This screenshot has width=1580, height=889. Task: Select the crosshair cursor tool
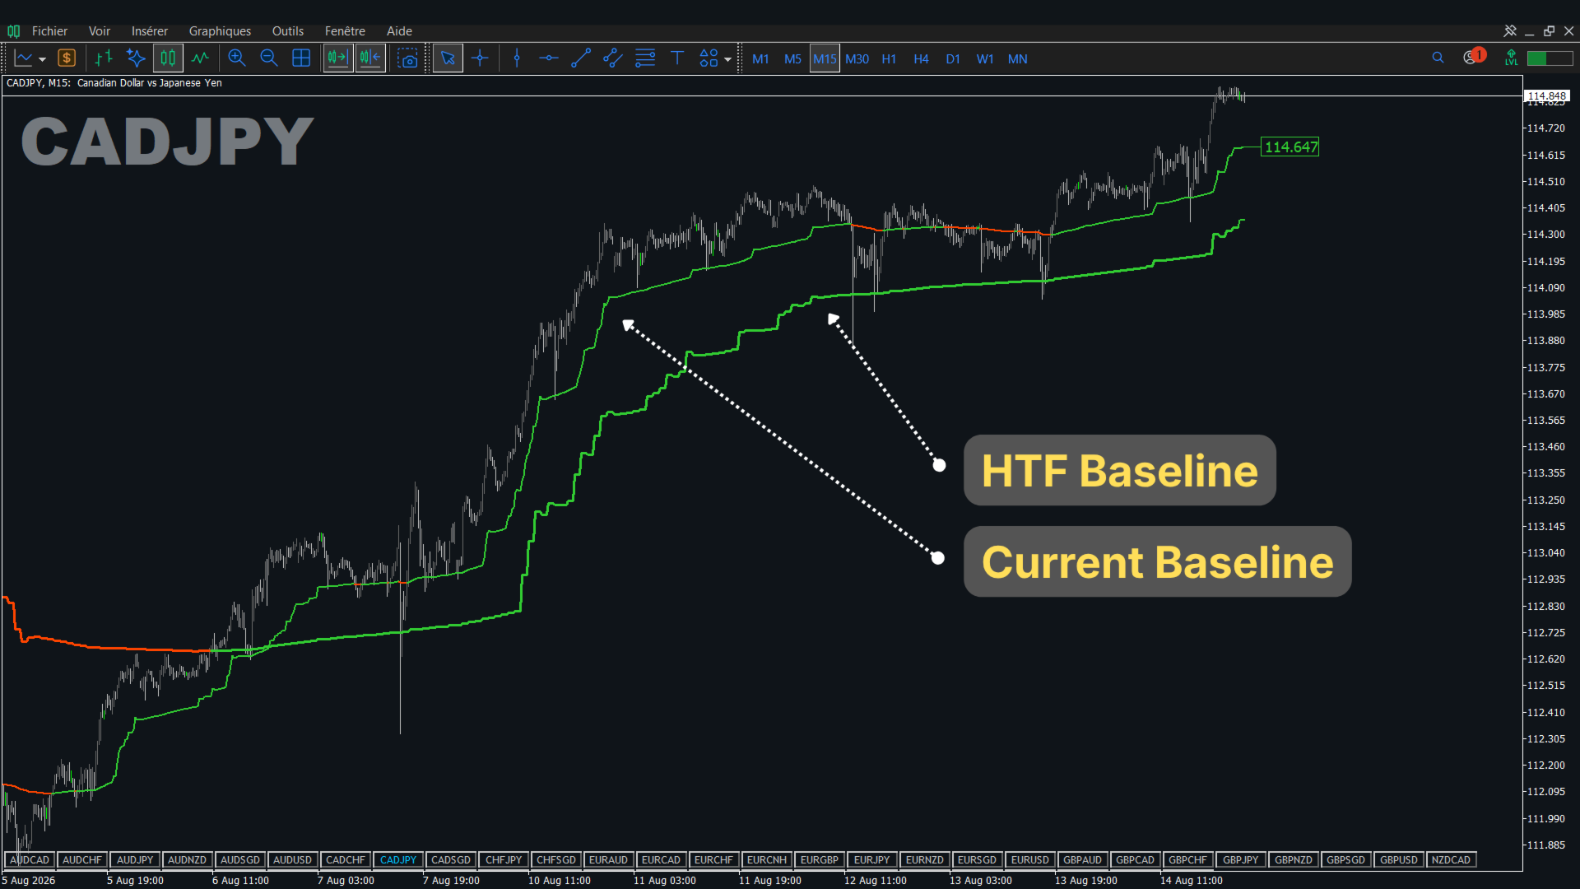(480, 58)
